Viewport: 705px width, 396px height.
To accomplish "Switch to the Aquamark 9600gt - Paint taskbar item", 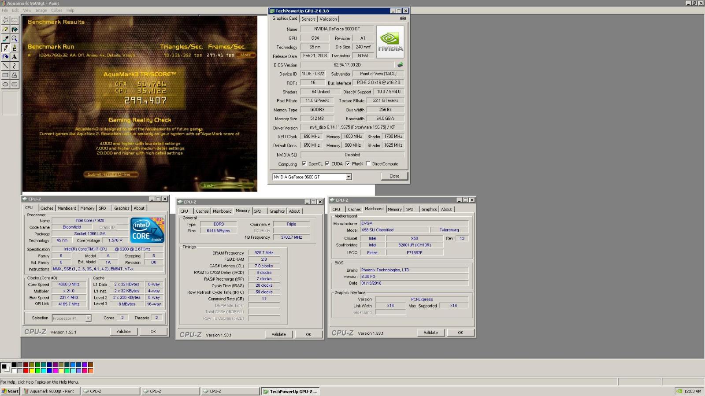I will pyautogui.click(x=51, y=391).
